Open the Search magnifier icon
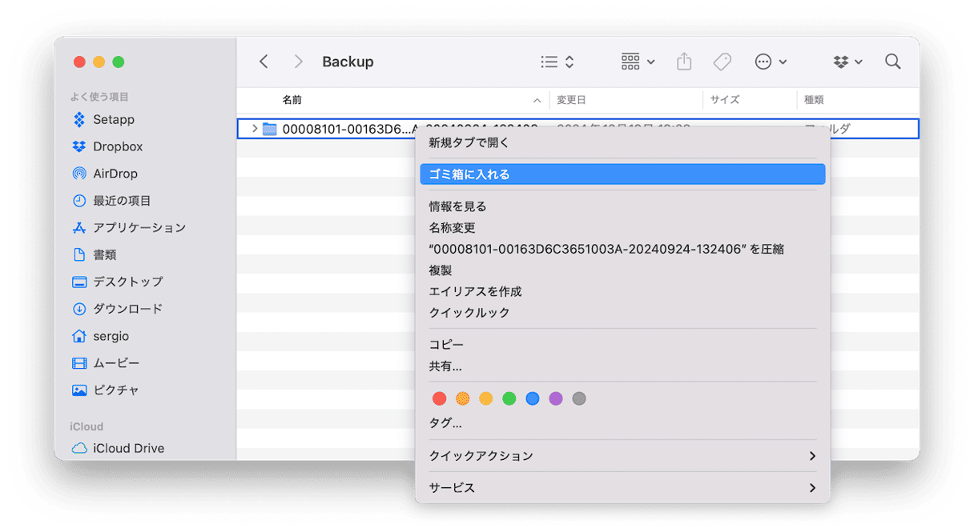Viewport: 974px width, 532px height. 892,62
